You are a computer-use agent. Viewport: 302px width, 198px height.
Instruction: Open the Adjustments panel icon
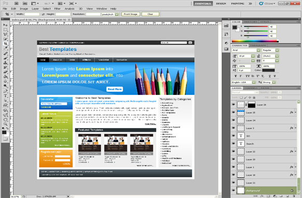(226, 43)
